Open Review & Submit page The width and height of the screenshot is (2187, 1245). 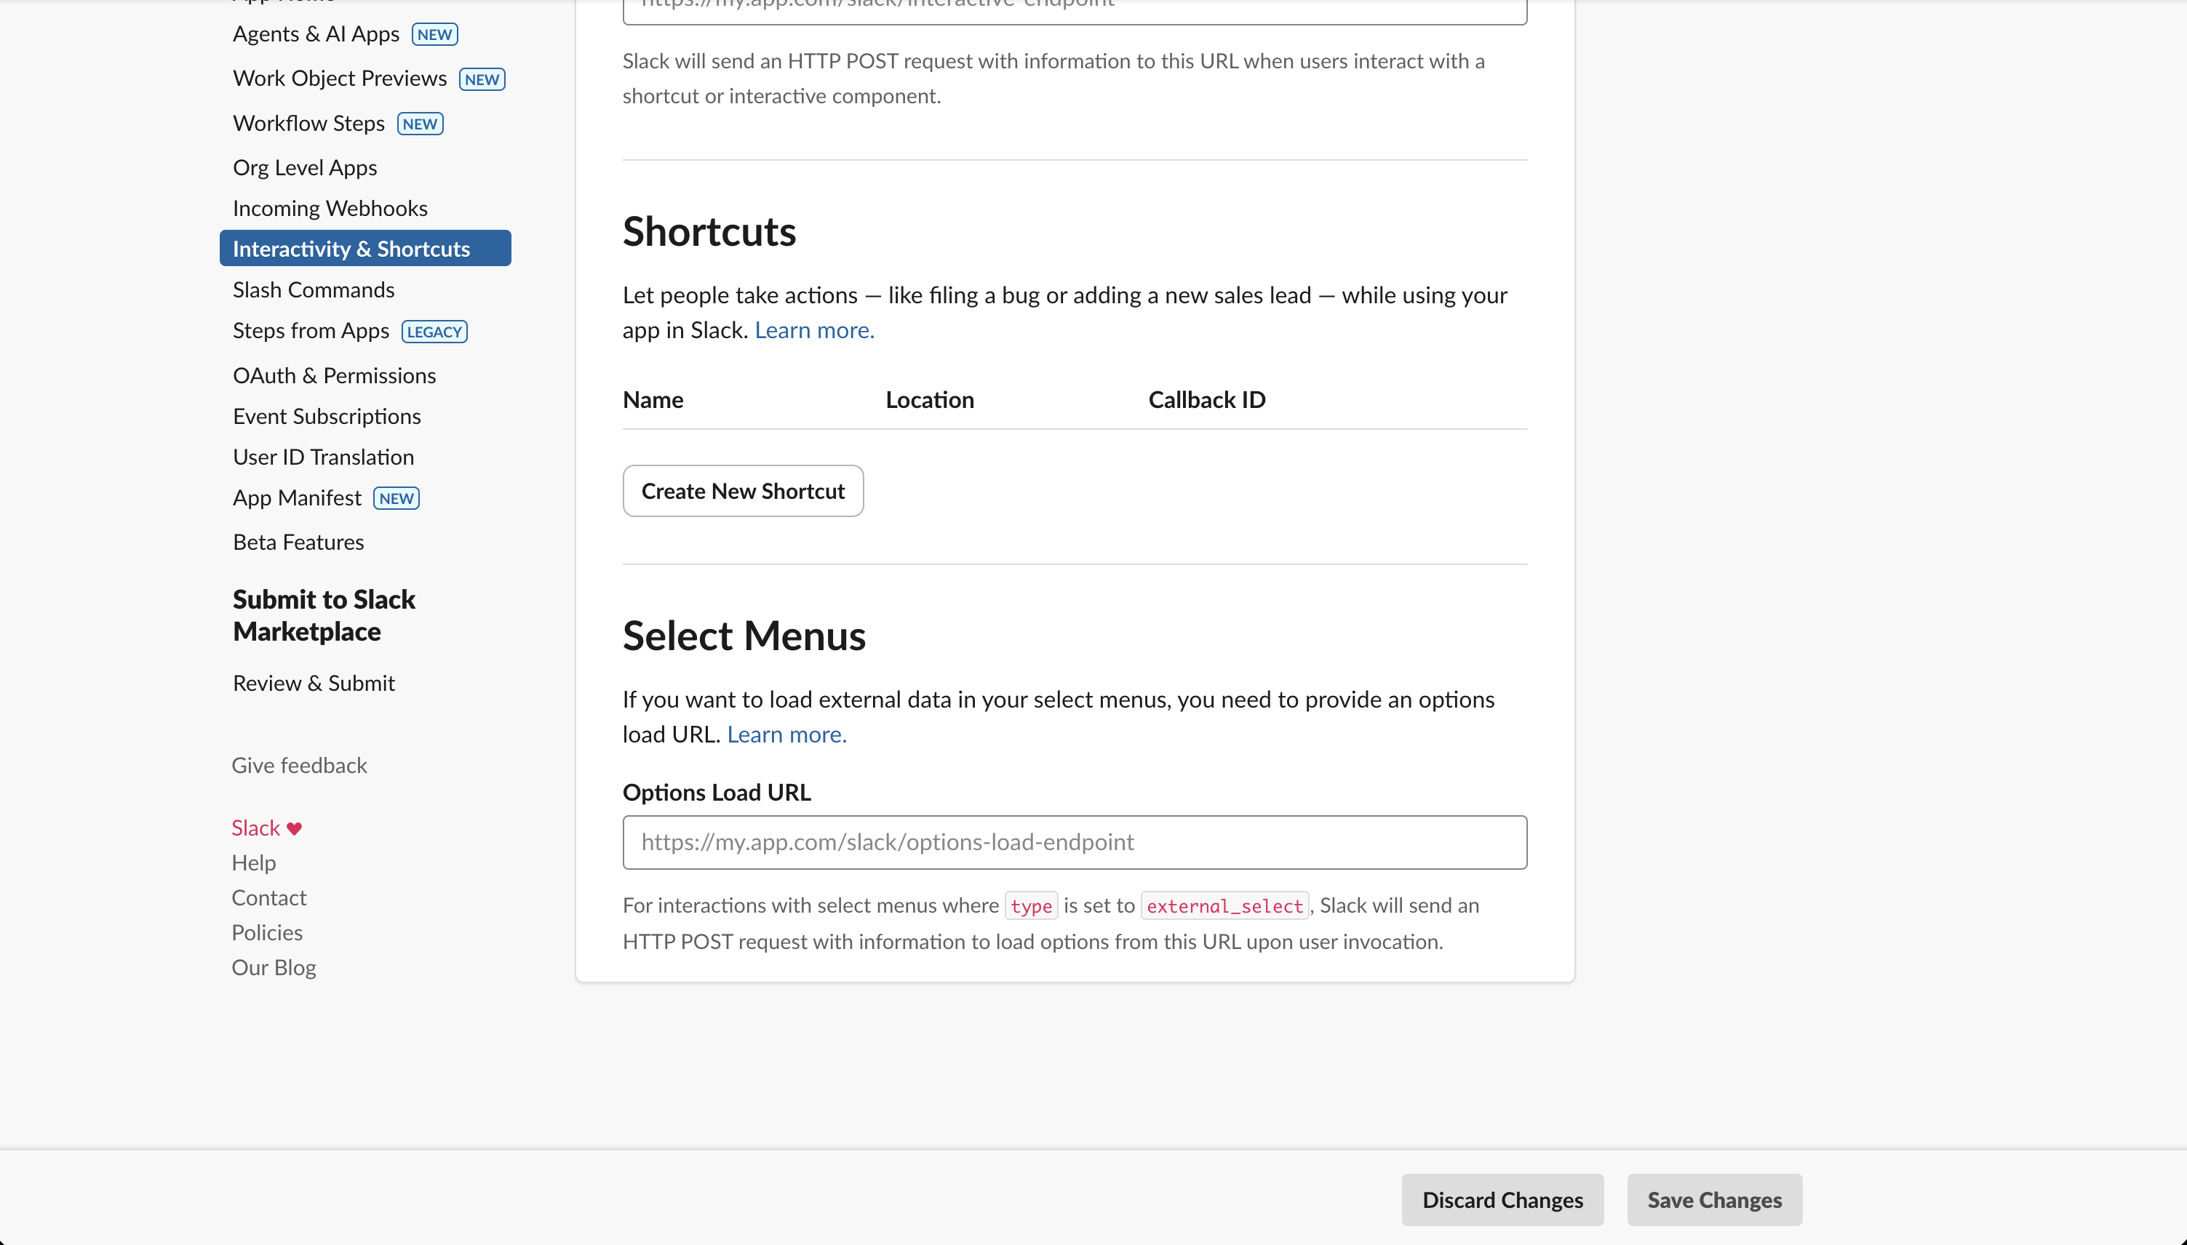313,682
